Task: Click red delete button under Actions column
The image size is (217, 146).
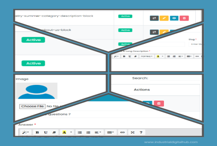Action: (159, 104)
